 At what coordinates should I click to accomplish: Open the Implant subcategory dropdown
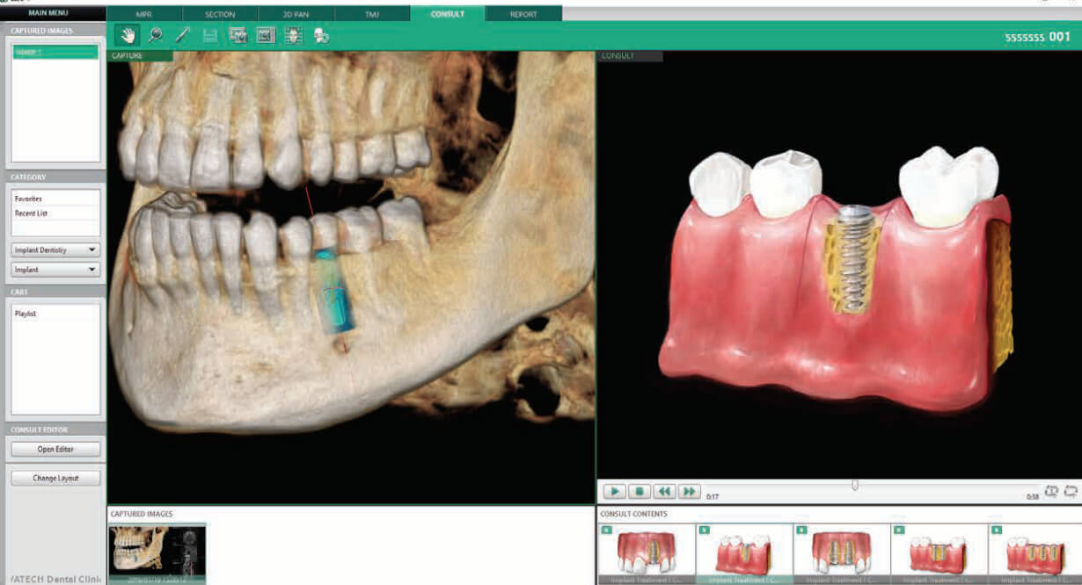(55, 270)
